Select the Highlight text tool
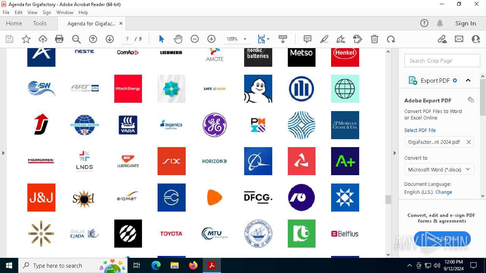Screen dimensions: 486x273 point(324,39)
